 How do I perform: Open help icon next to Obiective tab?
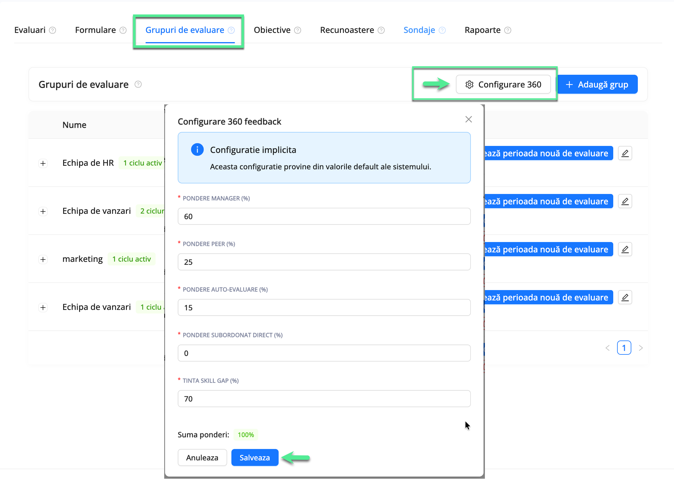click(298, 30)
